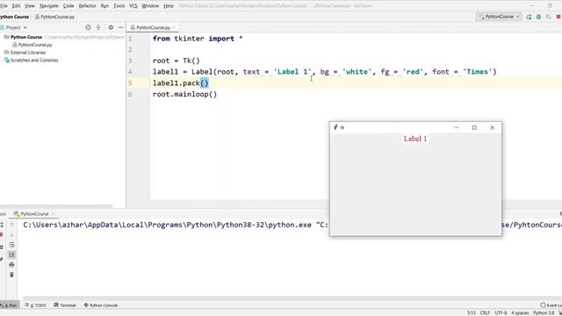
Task: Open the View menu
Action: click(x=30, y=6)
